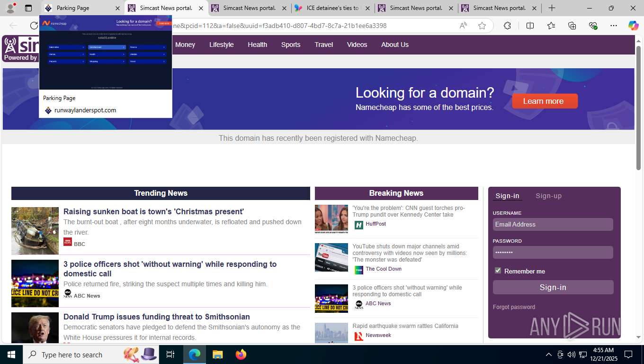Click the sunken boat thumbnail
Image resolution: width=644 pixels, height=364 pixels.
(35, 231)
